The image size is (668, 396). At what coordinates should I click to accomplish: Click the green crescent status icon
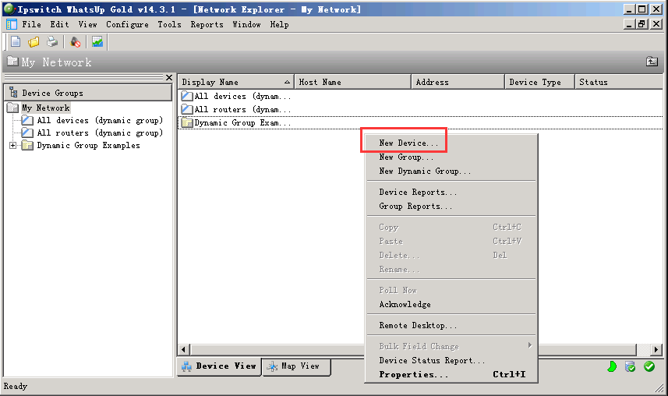click(x=612, y=366)
